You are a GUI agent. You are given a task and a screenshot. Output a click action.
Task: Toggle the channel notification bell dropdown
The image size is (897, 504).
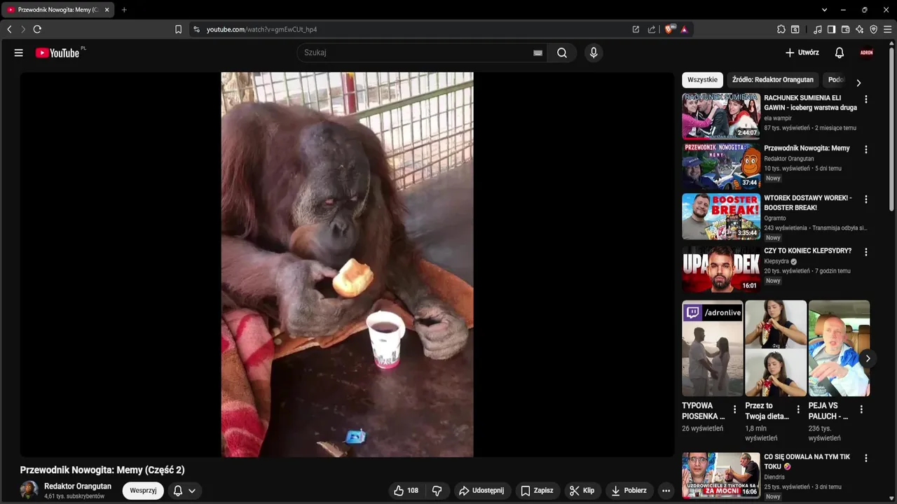tap(184, 491)
